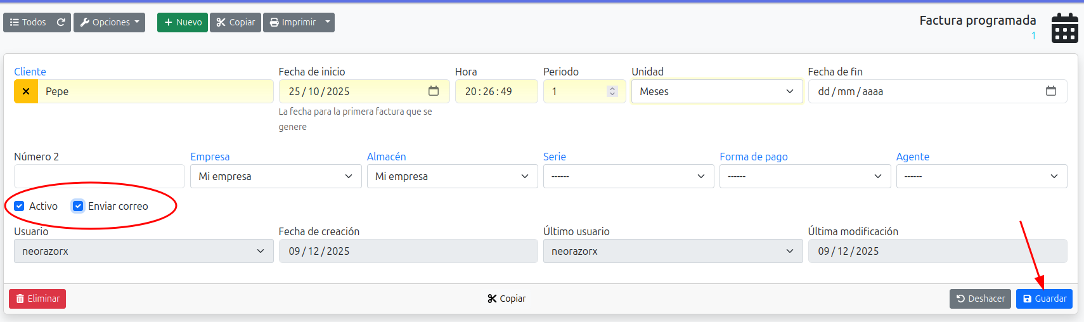Open the Fecha de inicio calendar picker icon
The height and width of the screenshot is (322, 1084).
click(434, 91)
